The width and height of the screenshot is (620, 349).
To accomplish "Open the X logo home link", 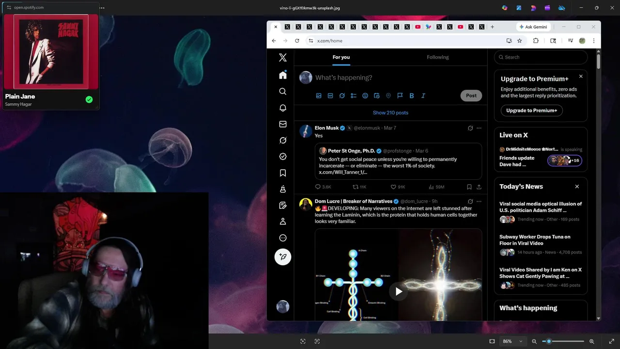I will pyautogui.click(x=283, y=58).
